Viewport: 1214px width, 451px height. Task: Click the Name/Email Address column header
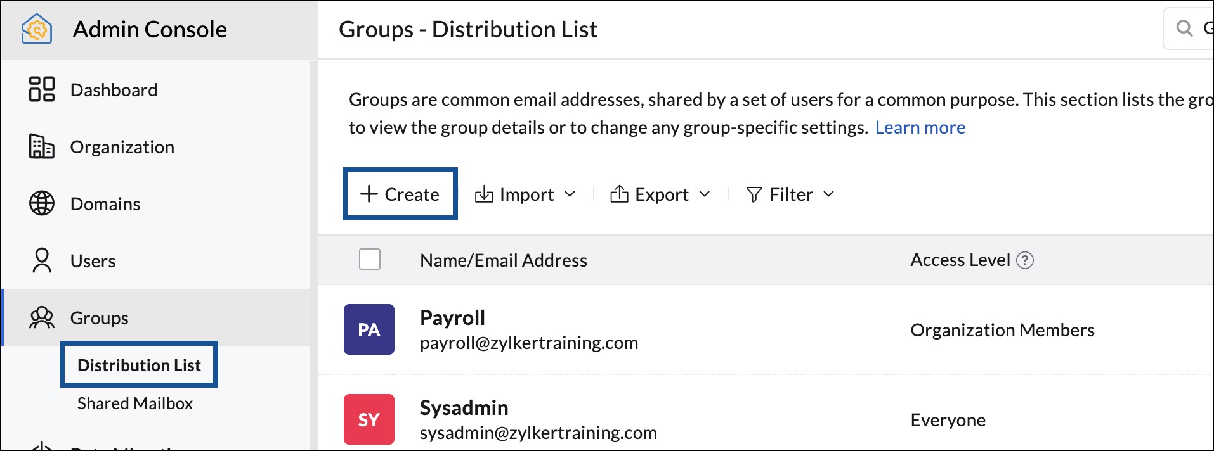(504, 260)
